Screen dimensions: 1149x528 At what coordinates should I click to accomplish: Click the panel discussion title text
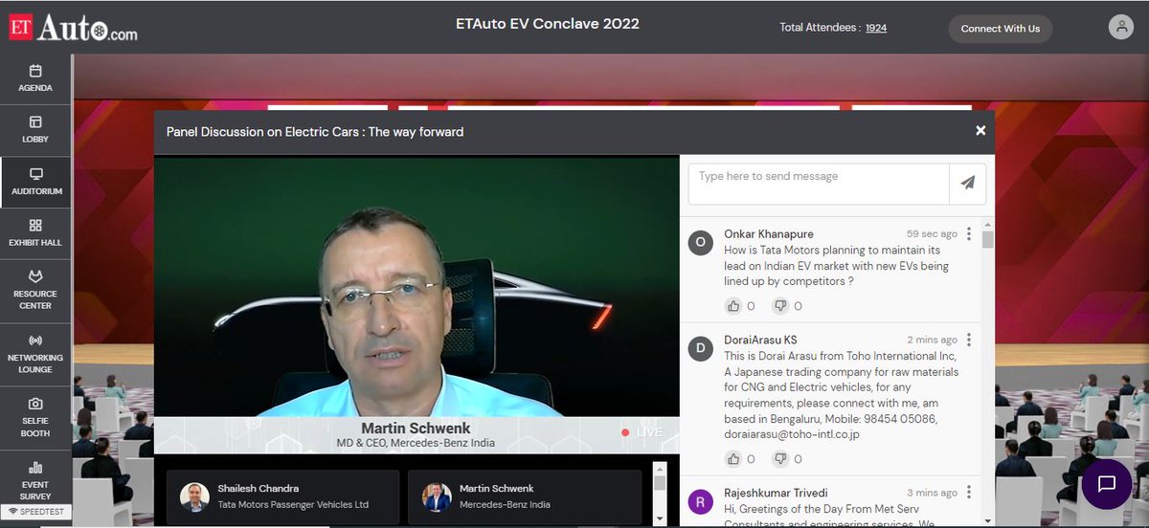(x=315, y=132)
